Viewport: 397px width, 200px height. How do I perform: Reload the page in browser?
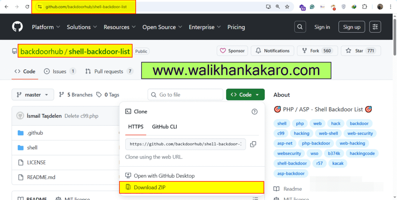click(x=27, y=7)
